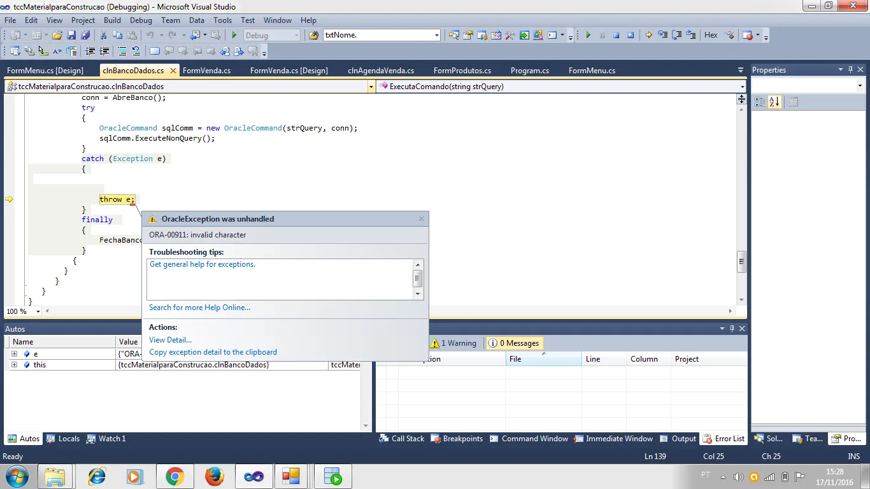Click the Cut scissors icon

[x=103, y=35]
